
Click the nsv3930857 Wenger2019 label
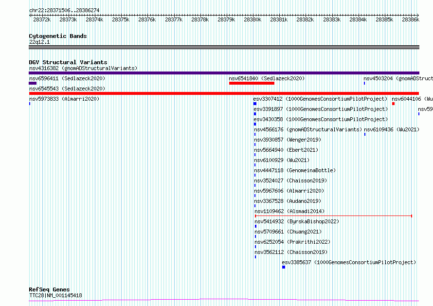288,140
